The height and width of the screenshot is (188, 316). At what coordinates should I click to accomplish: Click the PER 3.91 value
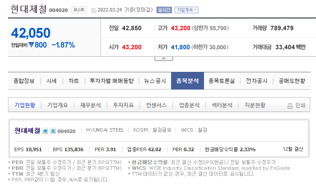coord(111,149)
